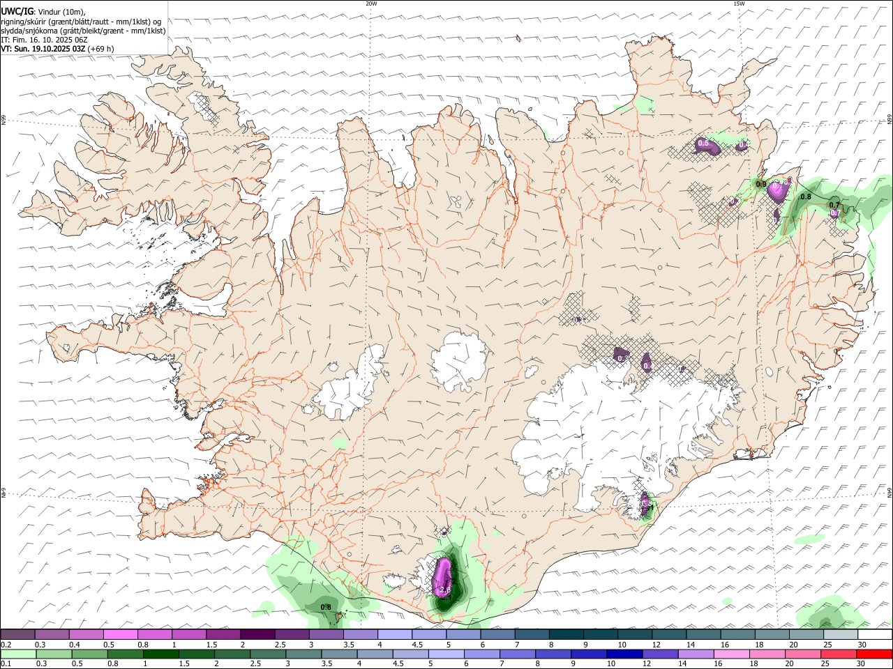This screenshot has height=669, width=893.
Task: Click the 15W longitude label
Action: (739, 3)
